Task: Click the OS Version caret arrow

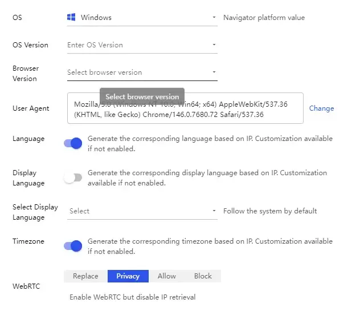Action: (x=214, y=45)
